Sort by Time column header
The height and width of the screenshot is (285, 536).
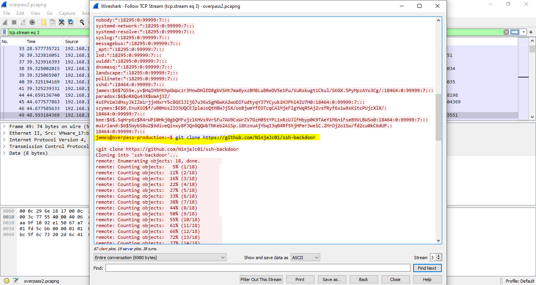(44, 41)
